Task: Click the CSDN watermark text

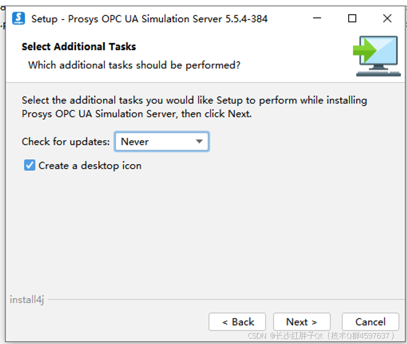Action: pos(321,336)
